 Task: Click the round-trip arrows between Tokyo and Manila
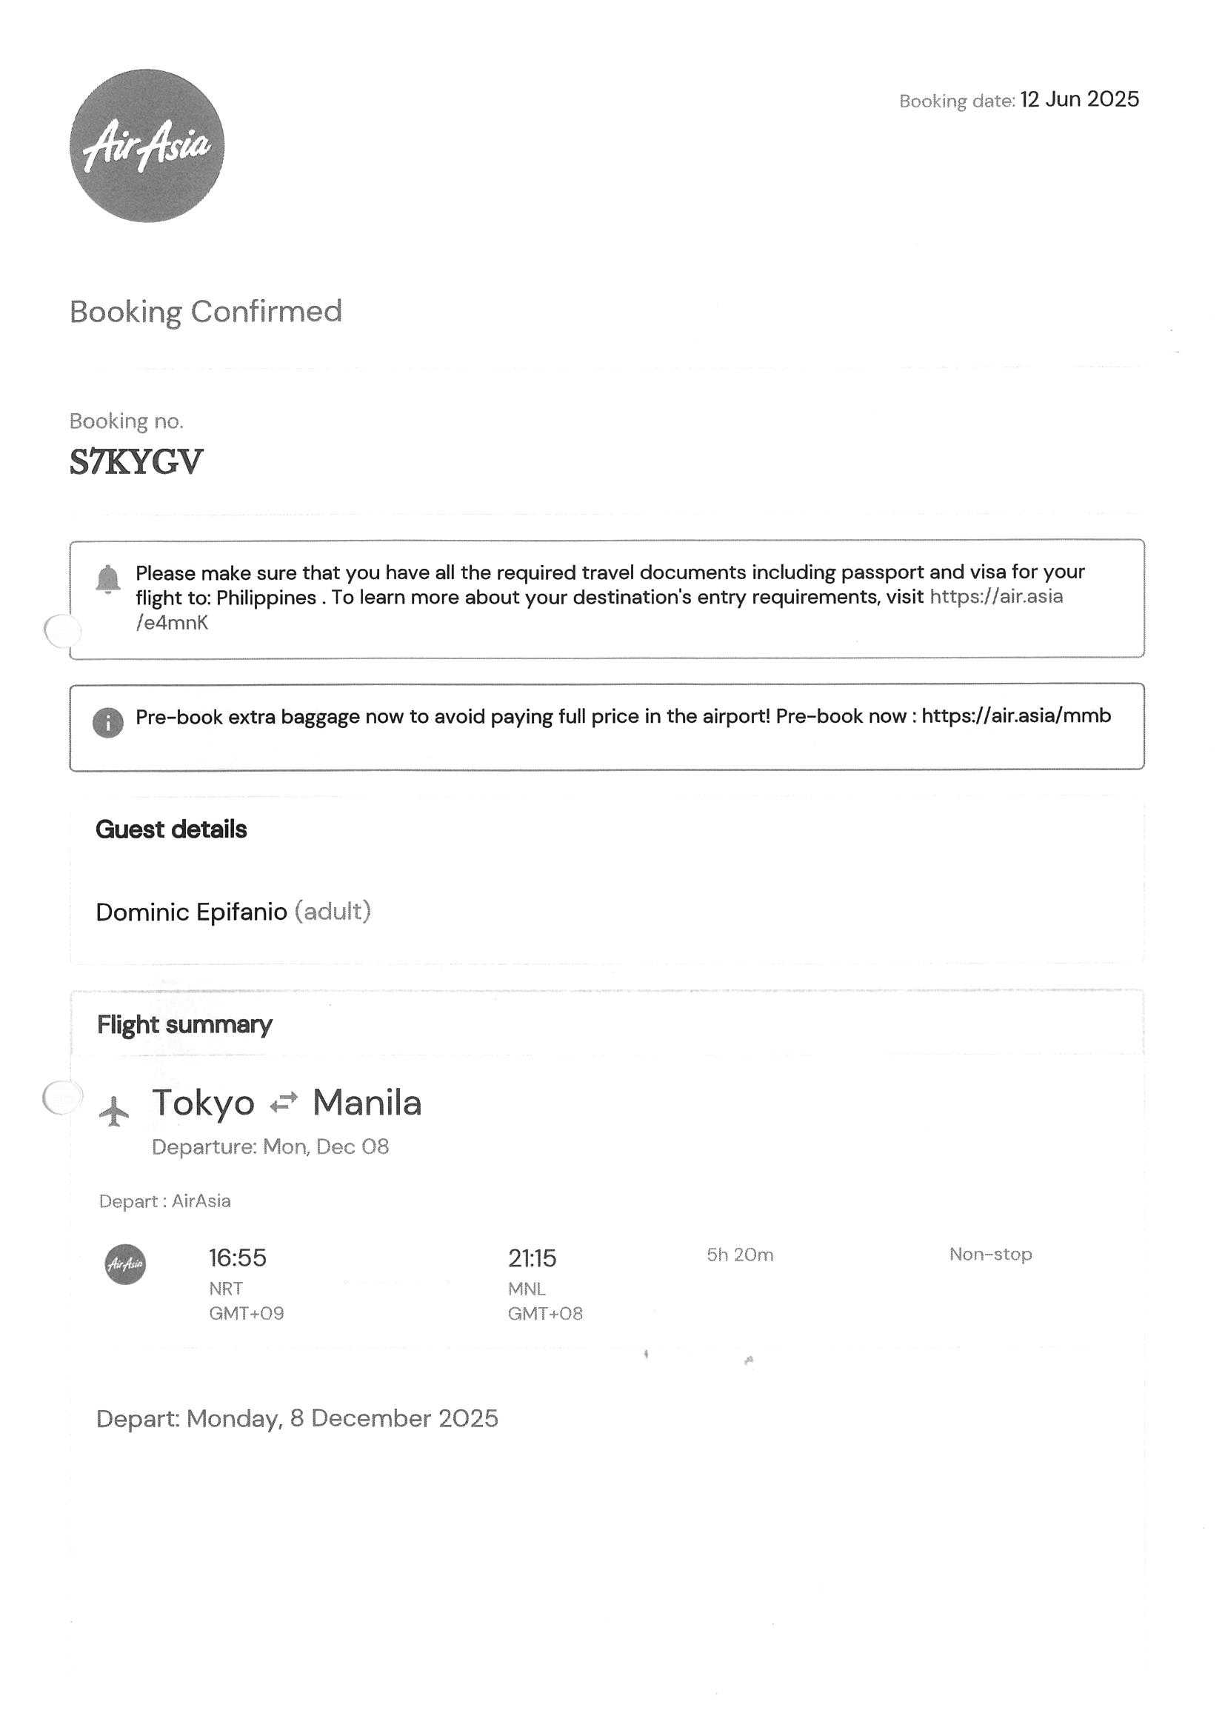point(284,1103)
